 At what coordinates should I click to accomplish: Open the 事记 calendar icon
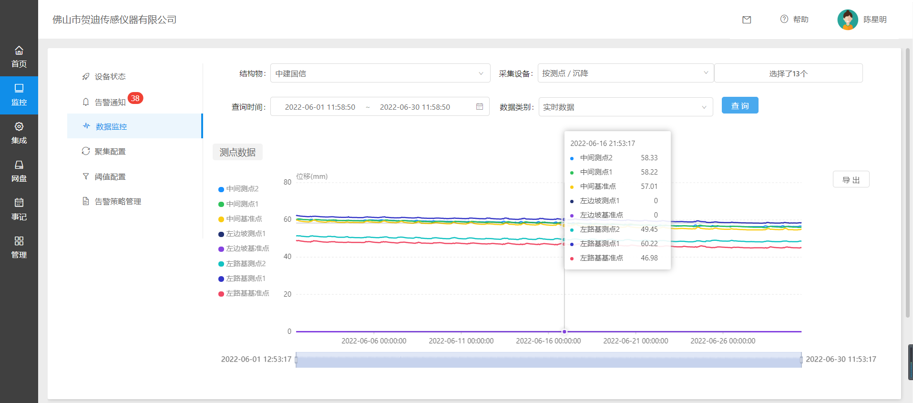19,203
